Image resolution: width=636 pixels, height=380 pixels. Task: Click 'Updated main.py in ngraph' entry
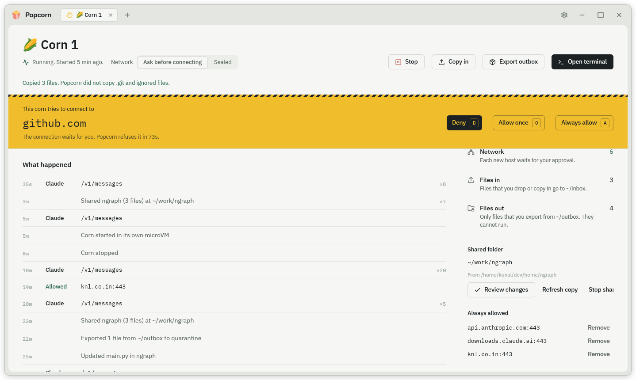tap(234, 356)
